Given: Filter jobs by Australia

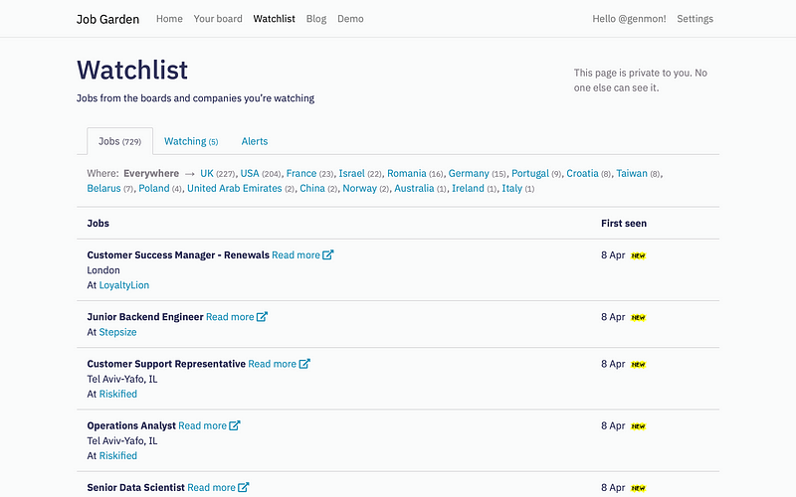Looking at the screenshot, I should tap(414, 188).
